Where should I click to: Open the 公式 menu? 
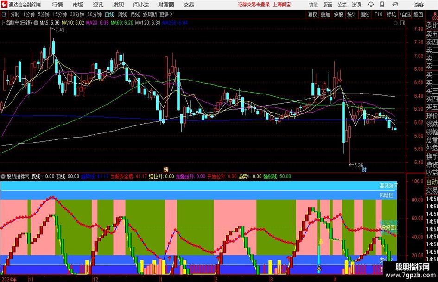click(x=342, y=5)
